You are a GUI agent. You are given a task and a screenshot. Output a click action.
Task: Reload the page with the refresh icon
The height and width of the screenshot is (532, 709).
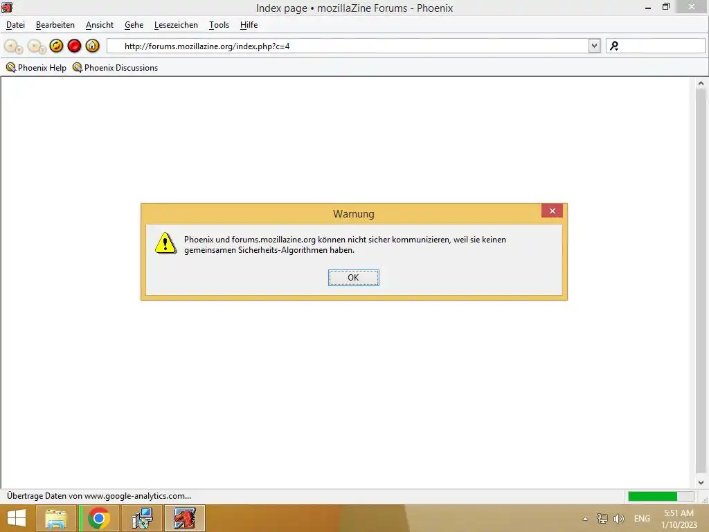(56, 46)
